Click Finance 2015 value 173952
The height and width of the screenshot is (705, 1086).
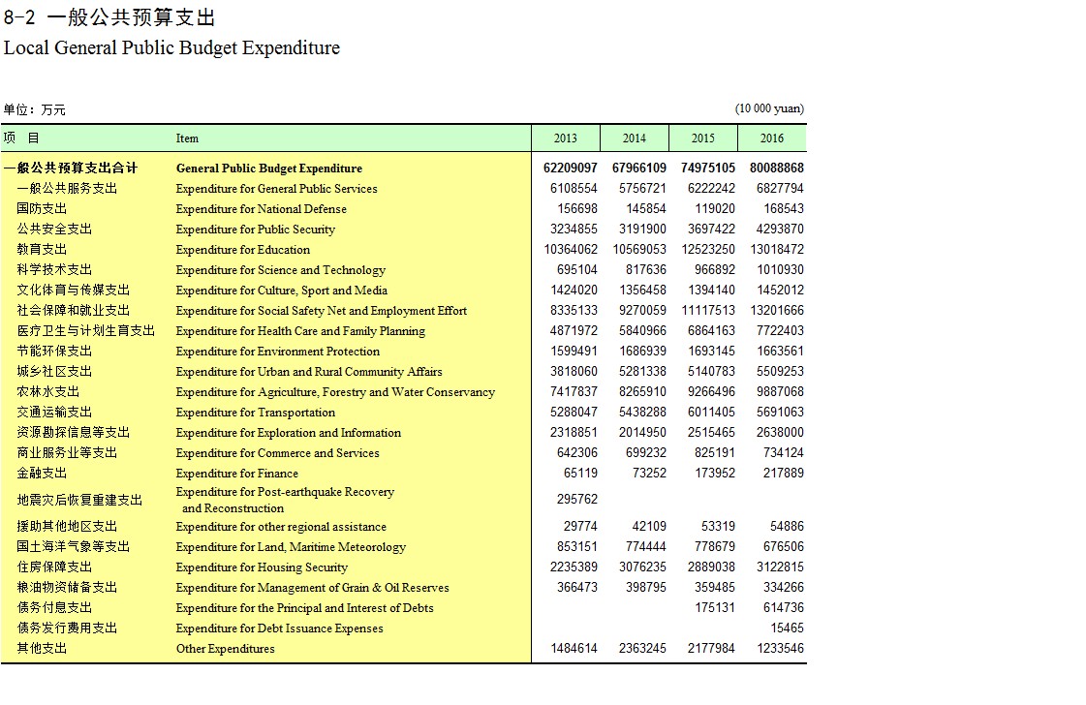click(x=715, y=473)
